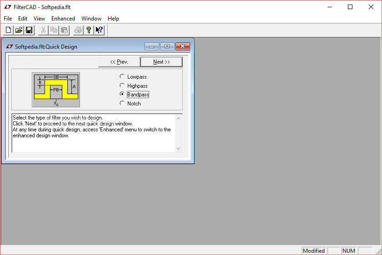Print using the printer icon
Image resolution: width=382 pixels, height=255 pixels.
pos(78,30)
